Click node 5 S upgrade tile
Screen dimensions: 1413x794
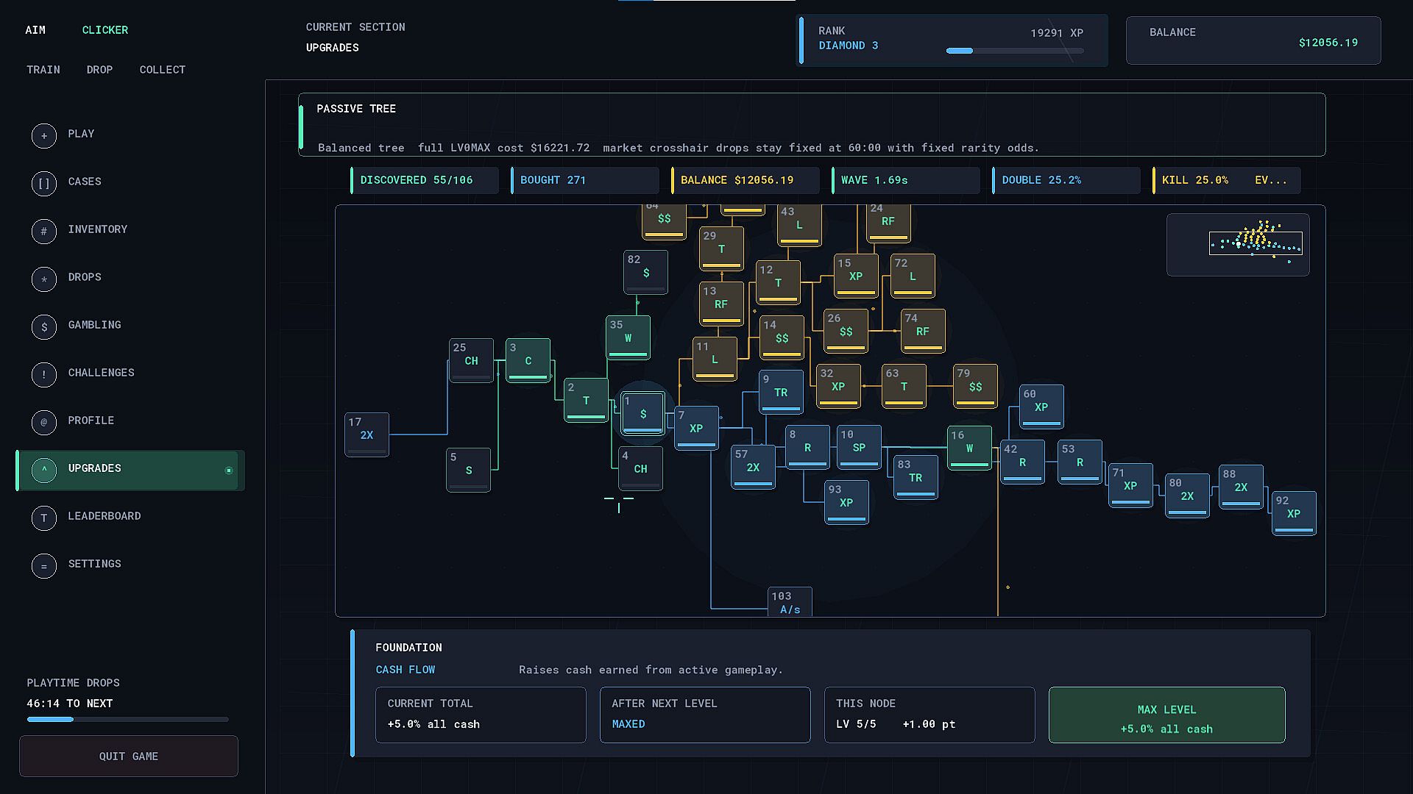click(468, 470)
